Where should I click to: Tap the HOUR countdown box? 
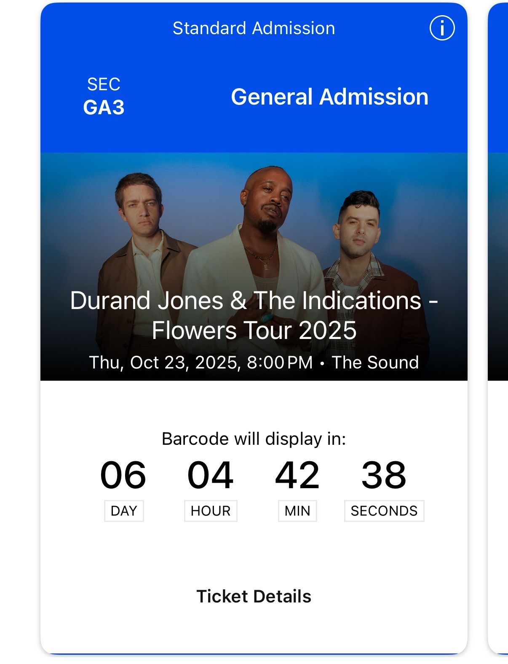[x=211, y=511]
